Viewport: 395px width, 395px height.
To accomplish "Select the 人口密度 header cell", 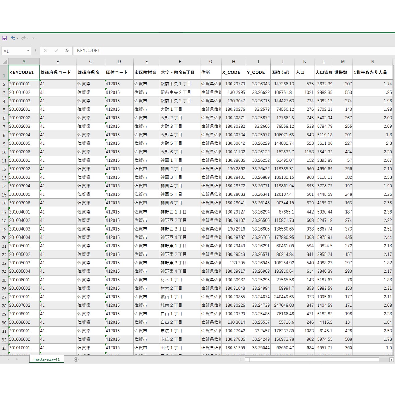I will 324,73.
